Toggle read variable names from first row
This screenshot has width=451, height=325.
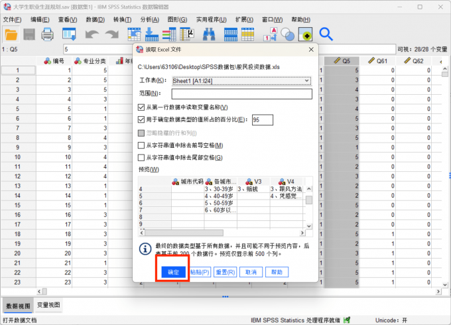click(x=141, y=107)
